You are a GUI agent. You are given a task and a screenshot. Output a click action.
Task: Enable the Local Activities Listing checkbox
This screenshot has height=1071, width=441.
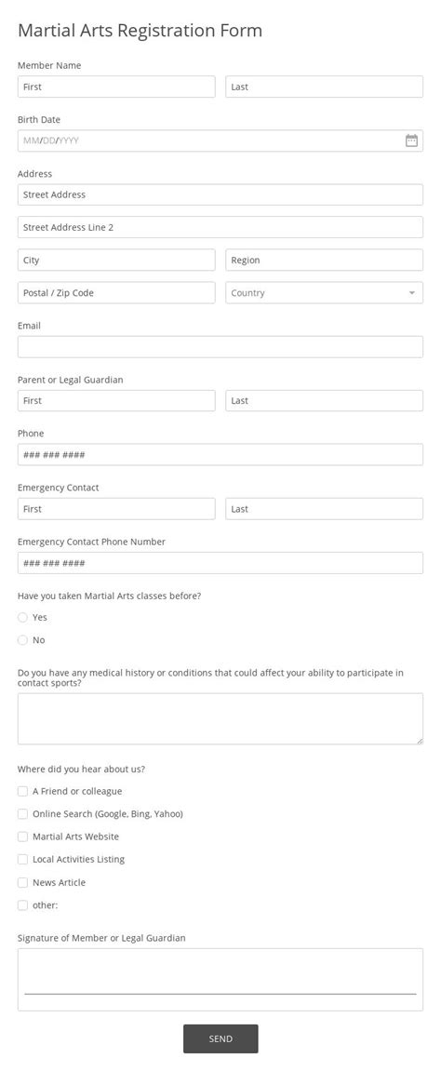tap(22, 859)
